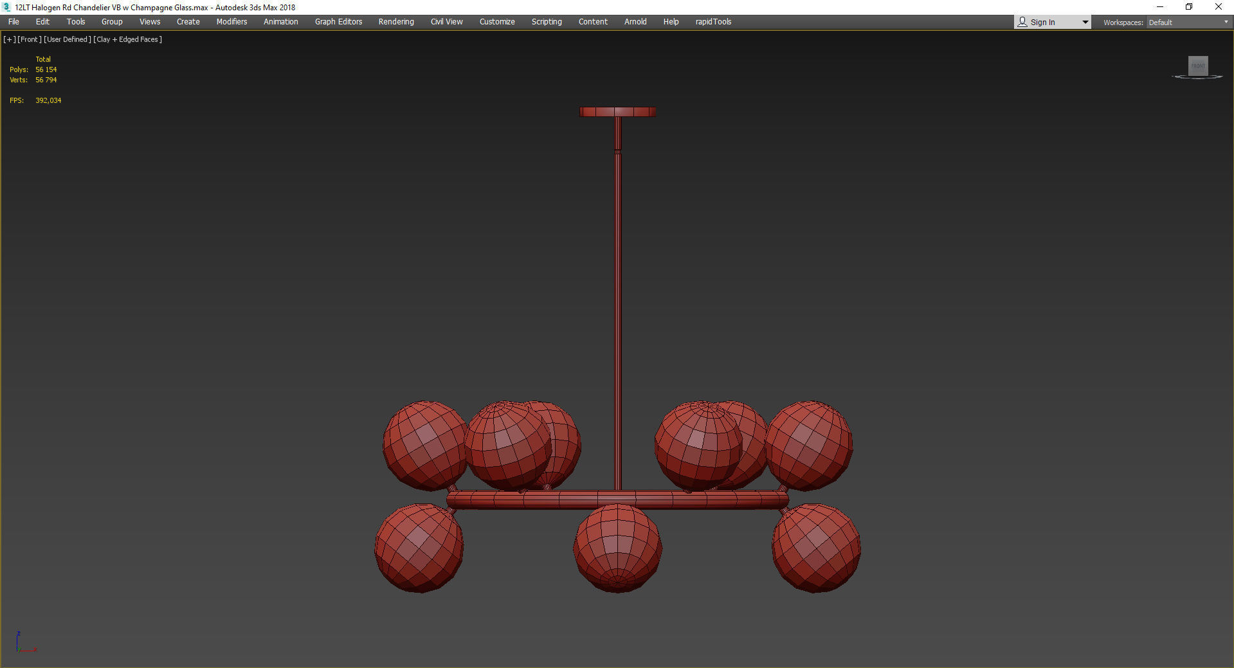The height and width of the screenshot is (668, 1234).
Task: Click the user profile icon beside Sign In
Action: pyautogui.click(x=1022, y=22)
